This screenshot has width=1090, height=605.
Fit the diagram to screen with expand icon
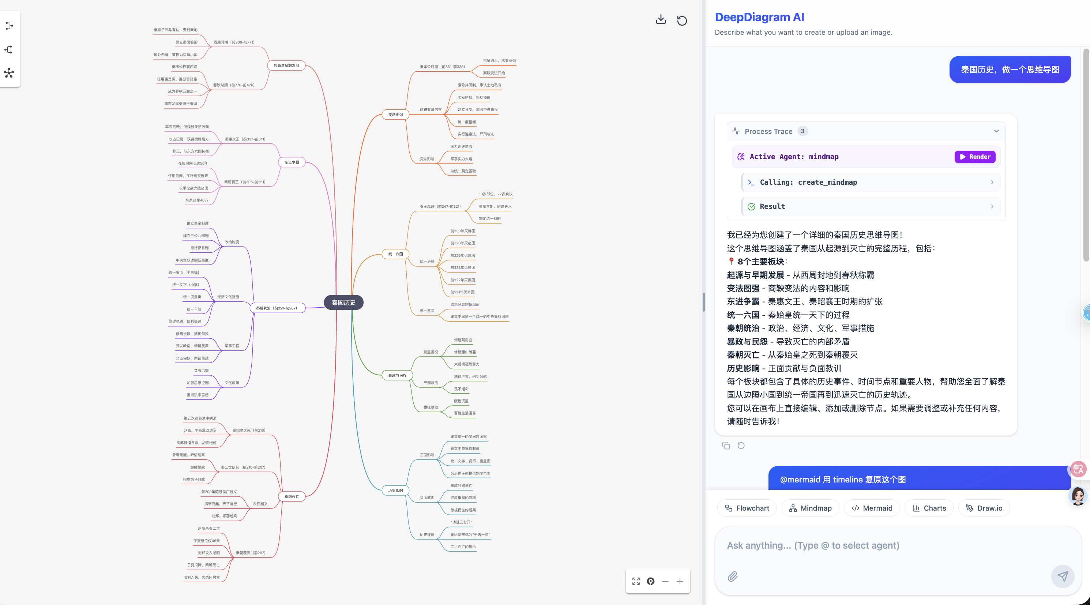click(x=636, y=581)
